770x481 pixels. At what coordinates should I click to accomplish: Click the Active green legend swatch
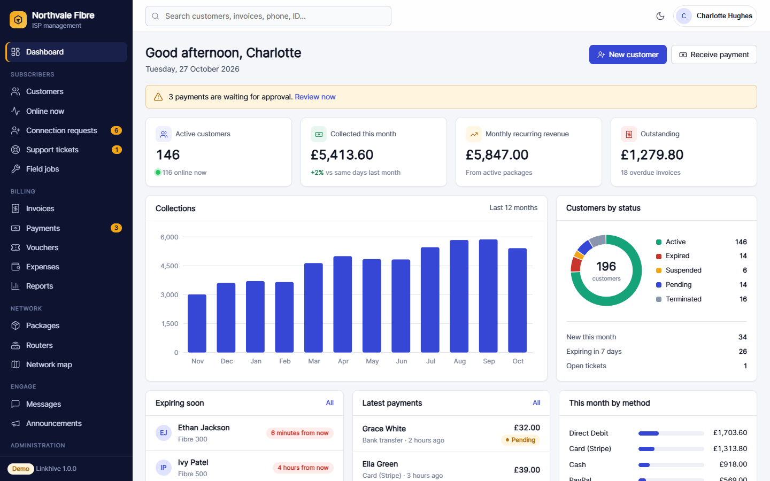659,242
